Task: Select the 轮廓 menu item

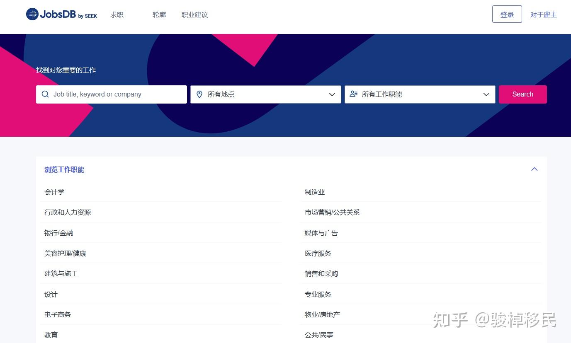Action: pos(159,14)
